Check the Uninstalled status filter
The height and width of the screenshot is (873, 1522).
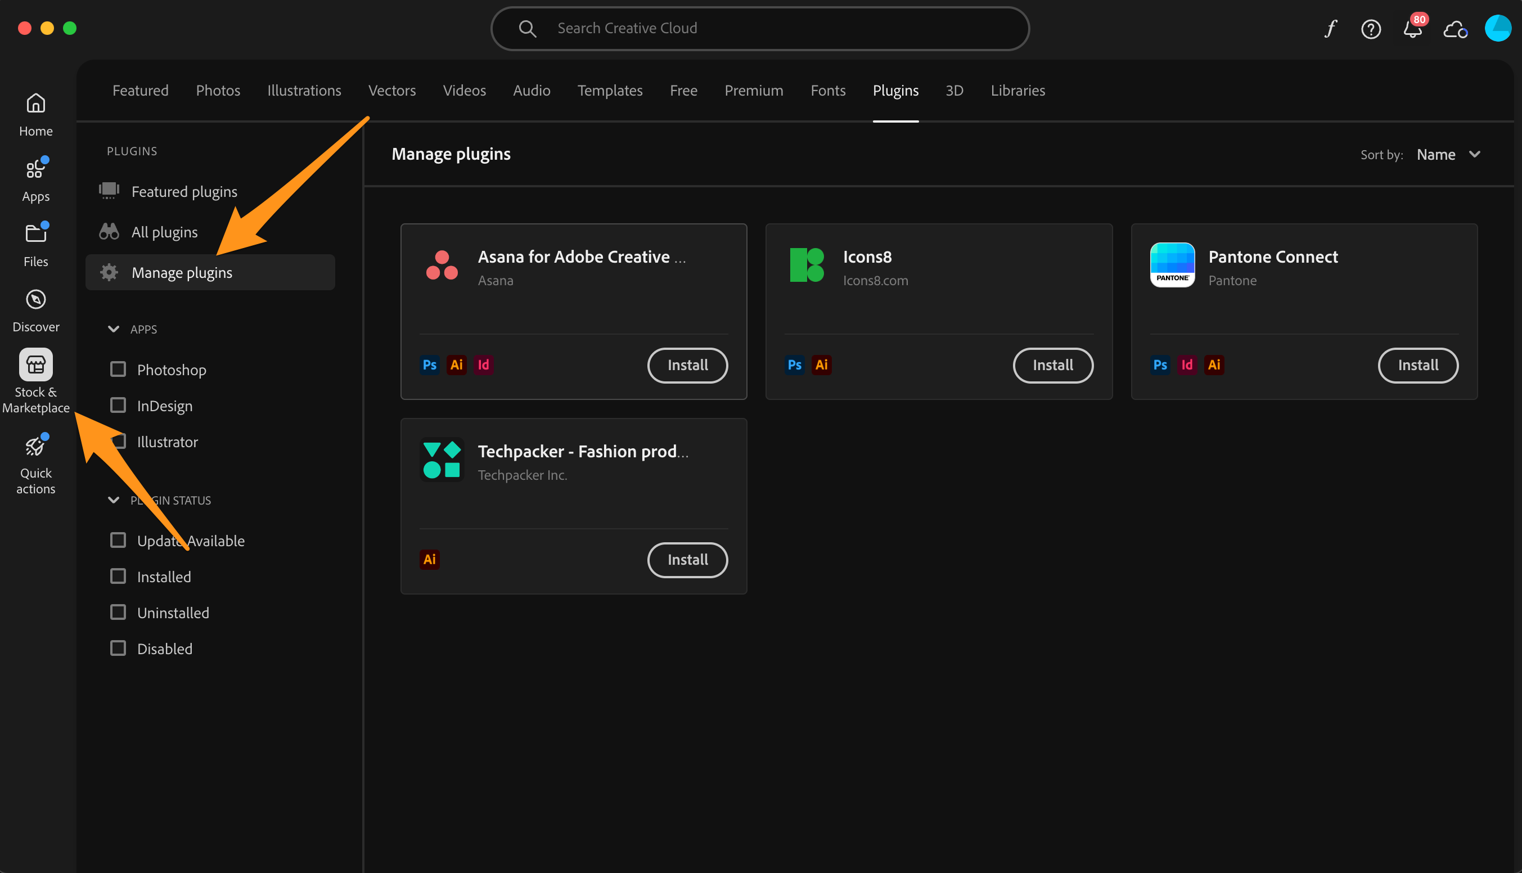[x=118, y=612]
